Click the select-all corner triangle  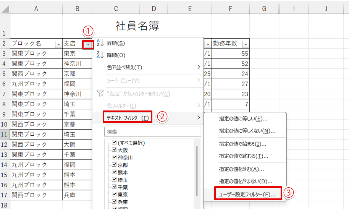coord(5,9)
